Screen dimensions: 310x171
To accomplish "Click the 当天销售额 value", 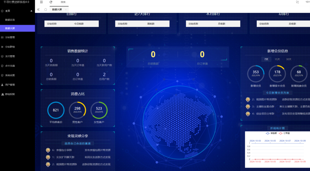I will [51, 60].
